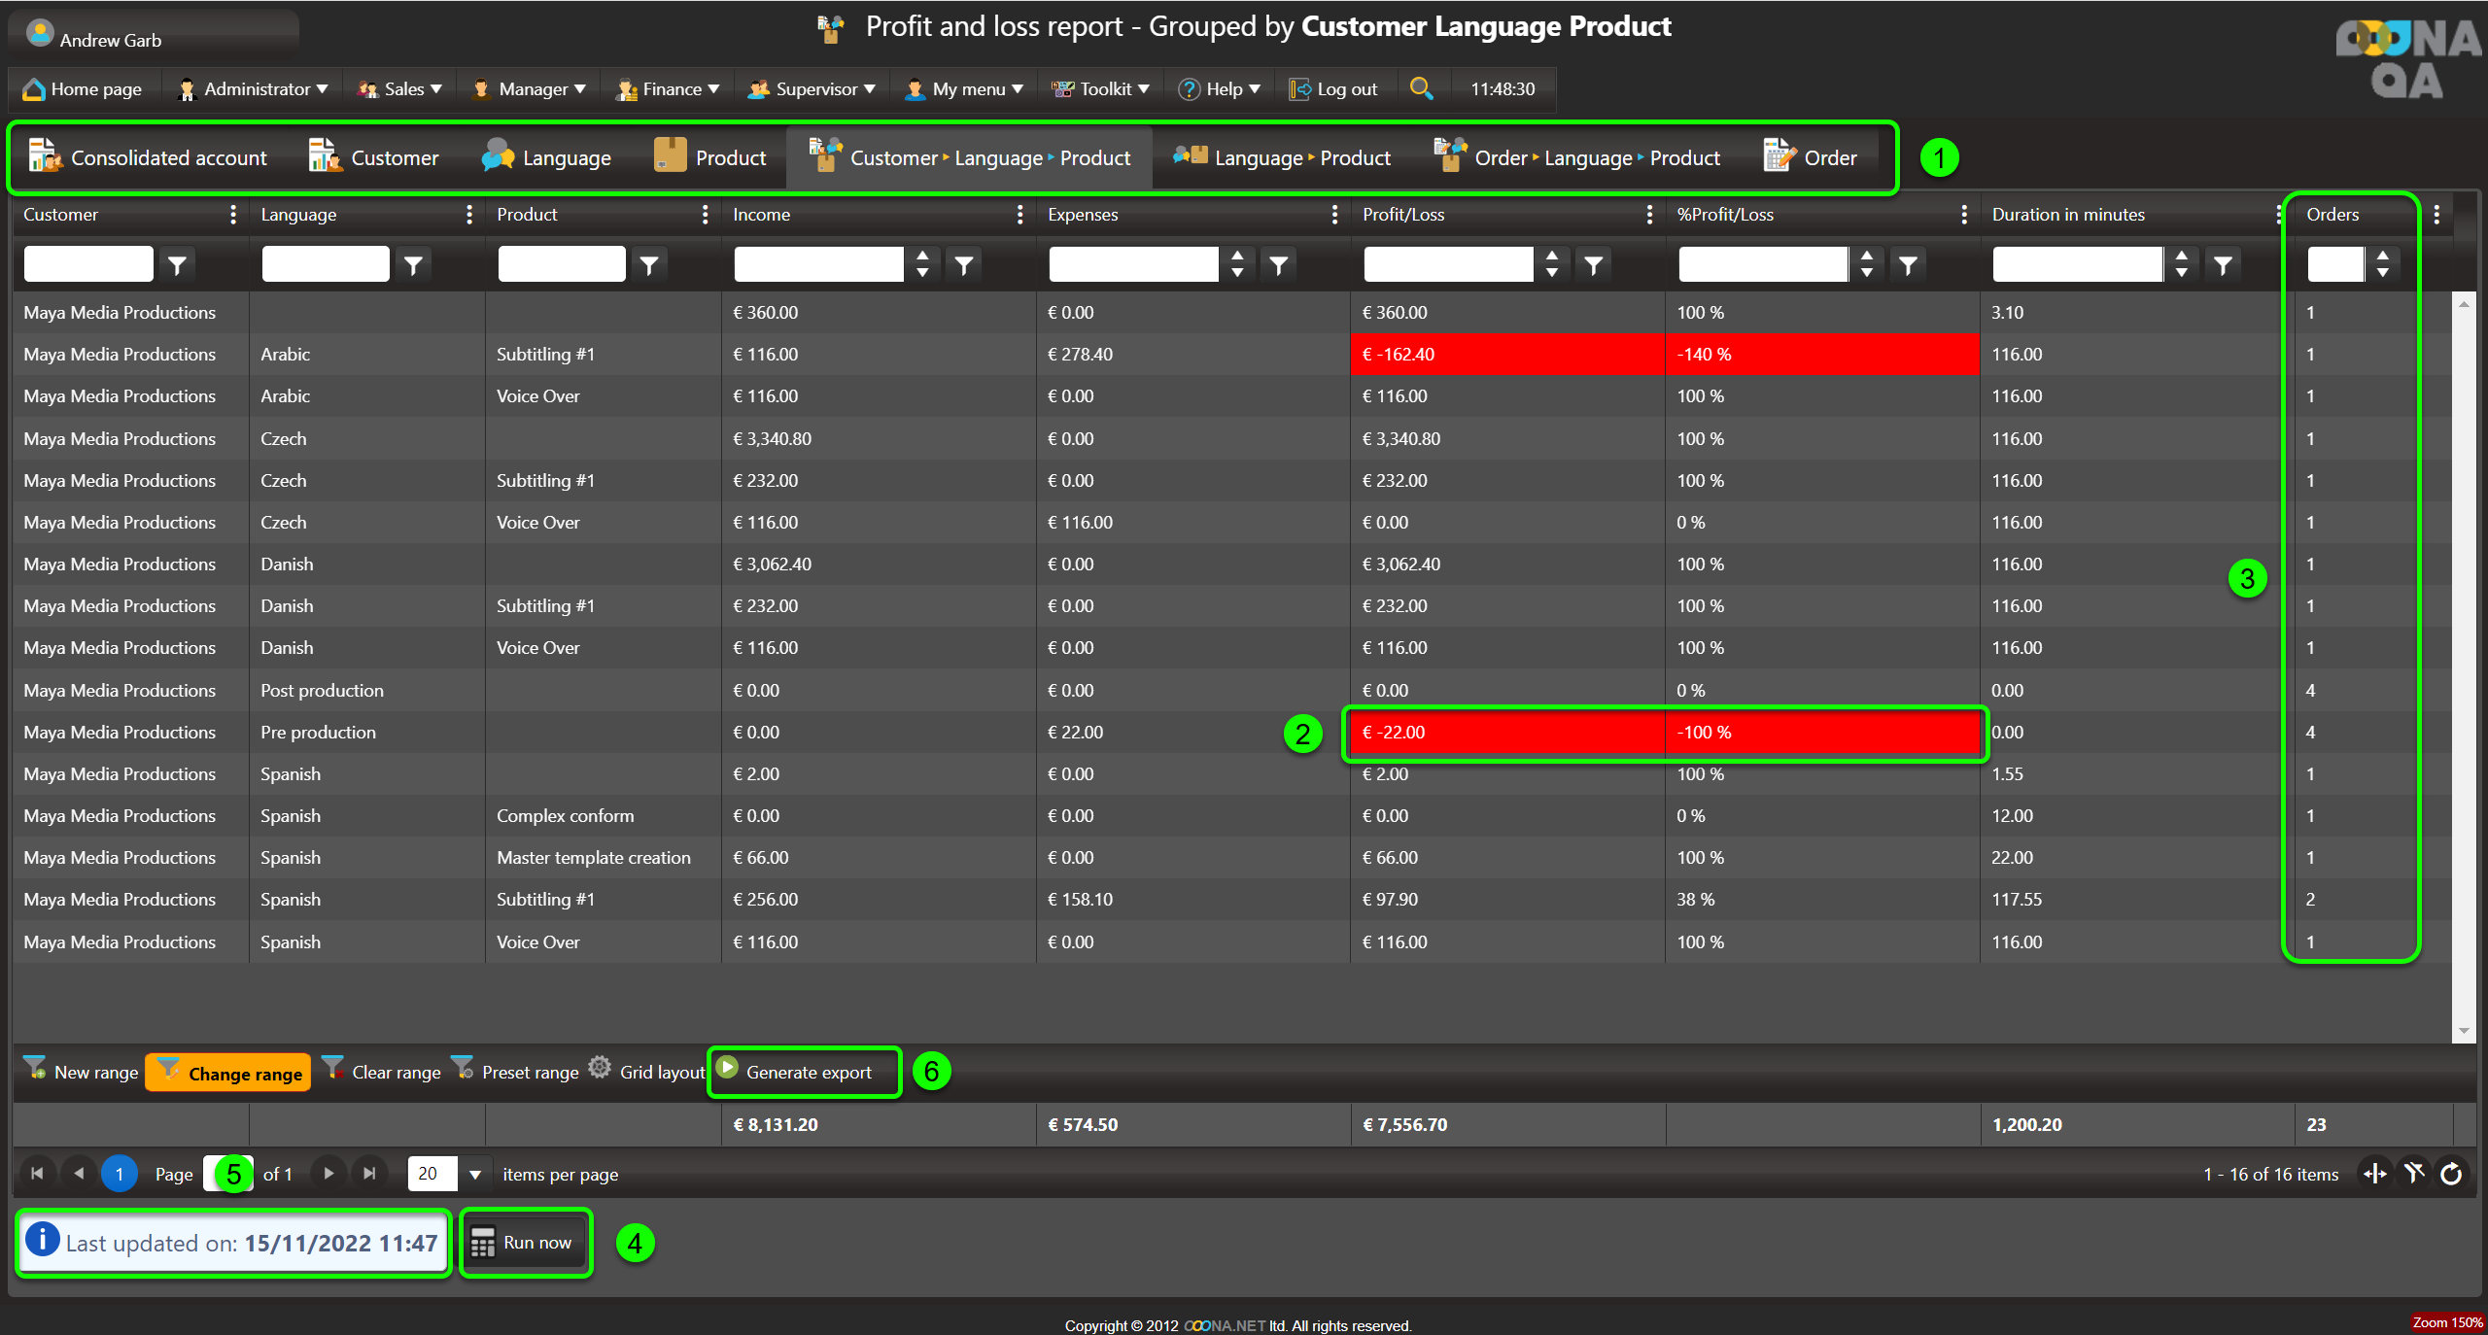Select the Language > Product tab

(x=1283, y=157)
